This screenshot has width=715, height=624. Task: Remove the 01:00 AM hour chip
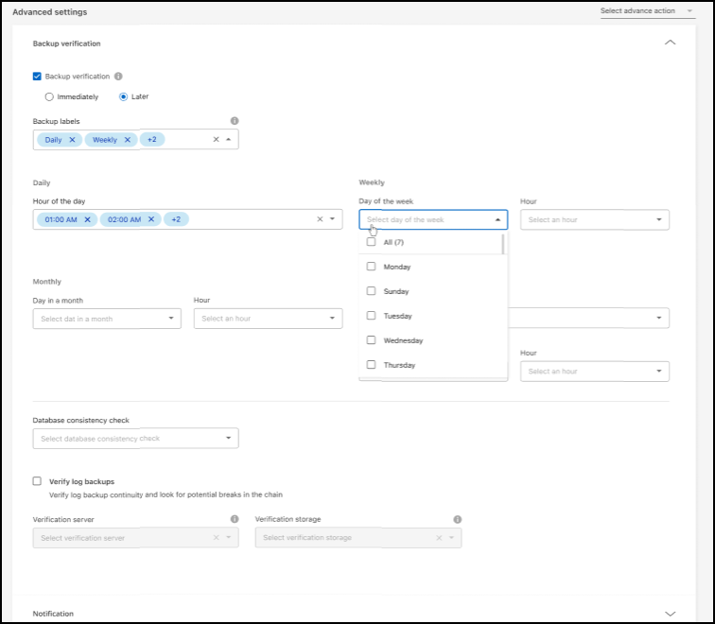tap(87, 219)
